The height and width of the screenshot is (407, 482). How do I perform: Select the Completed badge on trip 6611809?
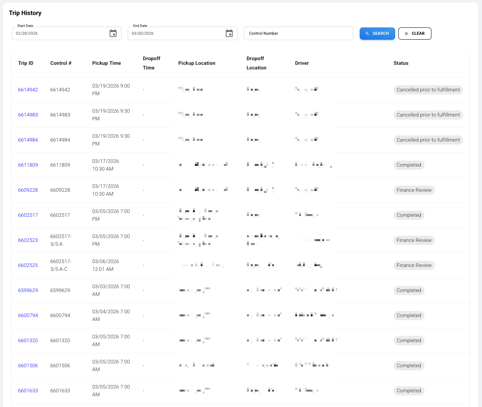pos(409,165)
